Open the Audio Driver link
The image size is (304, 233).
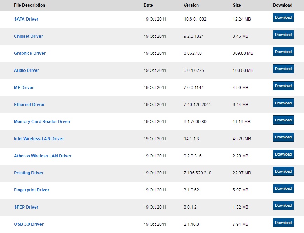pos(27,70)
